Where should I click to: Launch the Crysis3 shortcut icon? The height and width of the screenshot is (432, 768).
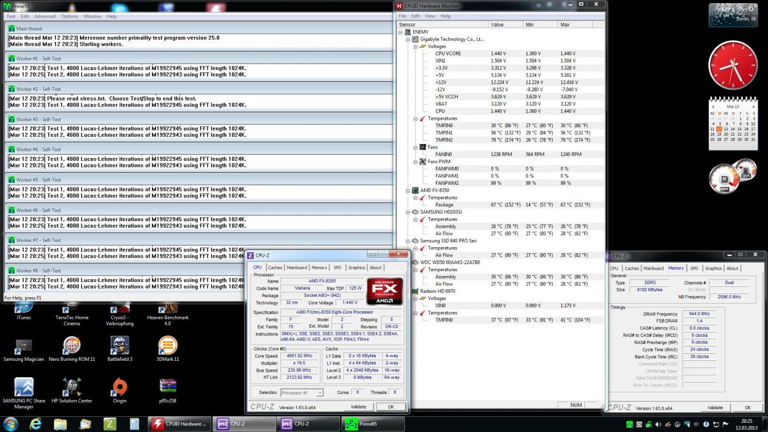(120, 314)
